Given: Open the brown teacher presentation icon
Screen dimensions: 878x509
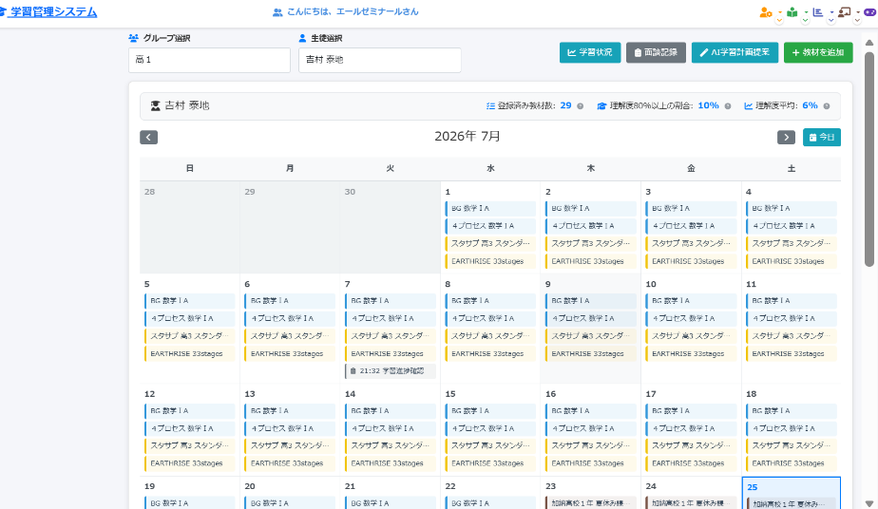Looking at the screenshot, I should click(x=845, y=12).
